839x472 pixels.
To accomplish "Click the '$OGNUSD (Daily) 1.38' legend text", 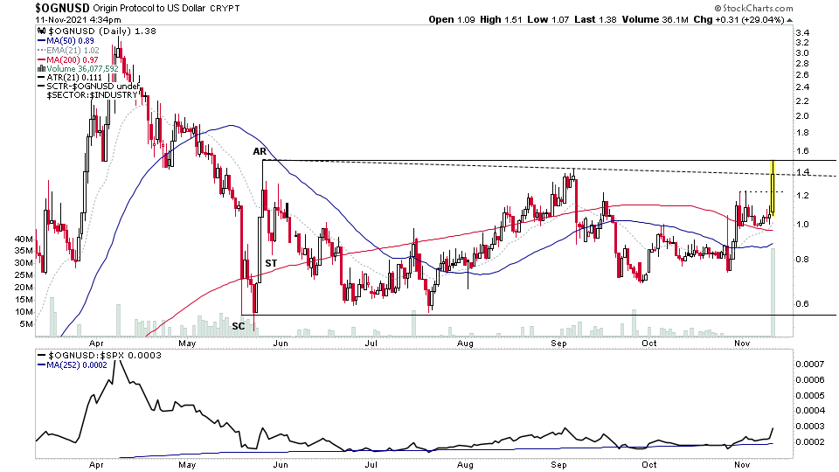I will pyautogui.click(x=101, y=31).
